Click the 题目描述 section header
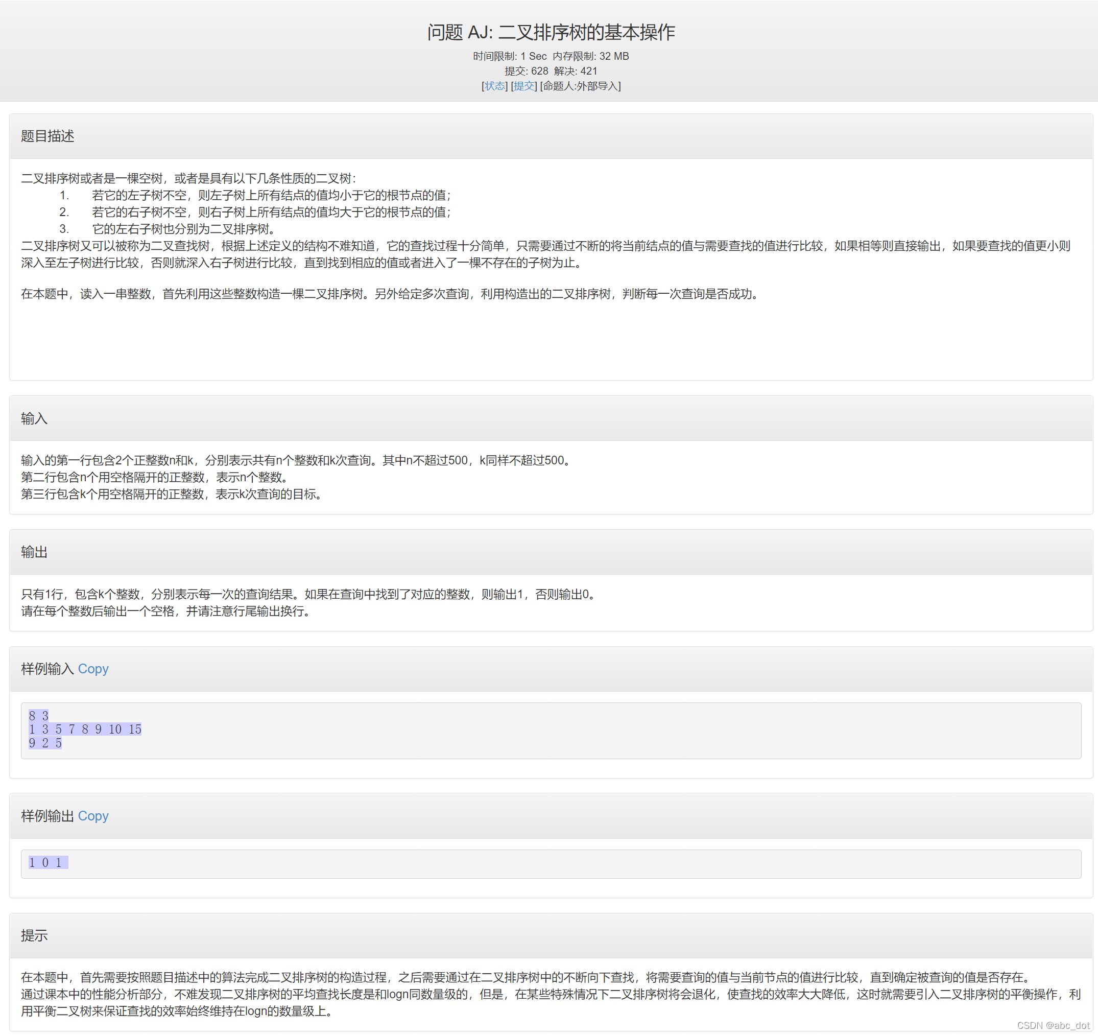 pyautogui.click(x=47, y=136)
